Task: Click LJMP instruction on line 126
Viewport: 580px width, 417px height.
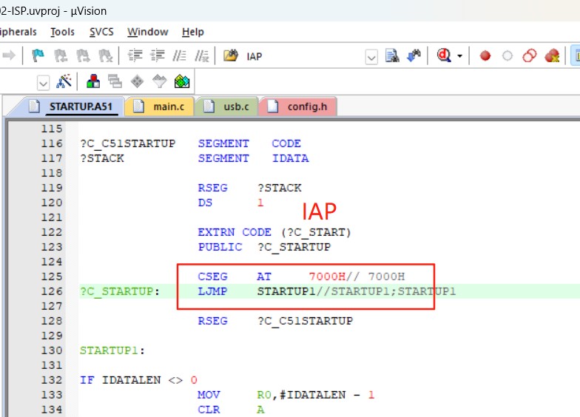Action: pyautogui.click(x=212, y=291)
